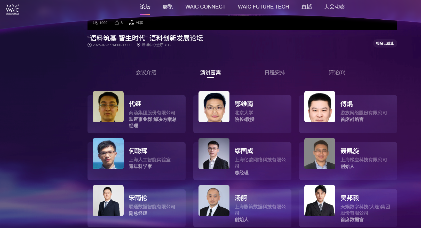The height and width of the screenshot is (228, 421).
Task: Click the photo of speaker 吴邦毅
Action: [x=320, y=201]
